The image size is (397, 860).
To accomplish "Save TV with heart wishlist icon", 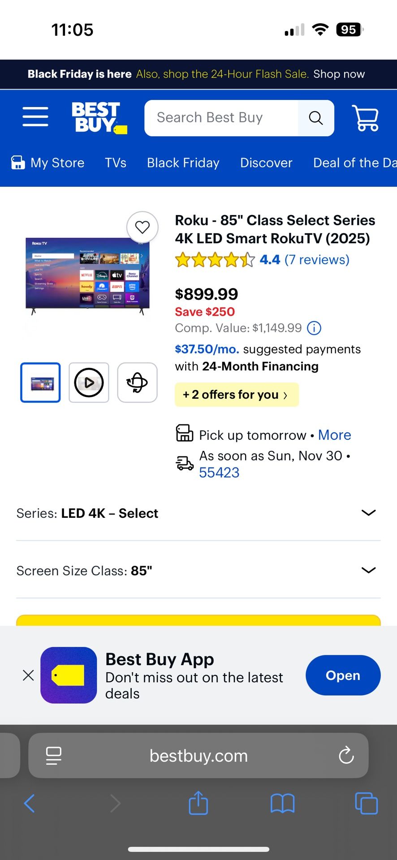I will pos(142,227).
